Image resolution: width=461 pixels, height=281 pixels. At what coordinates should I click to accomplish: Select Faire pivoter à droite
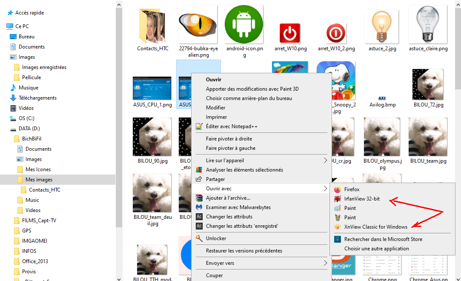pyautogui.click(x=229, y=139)
